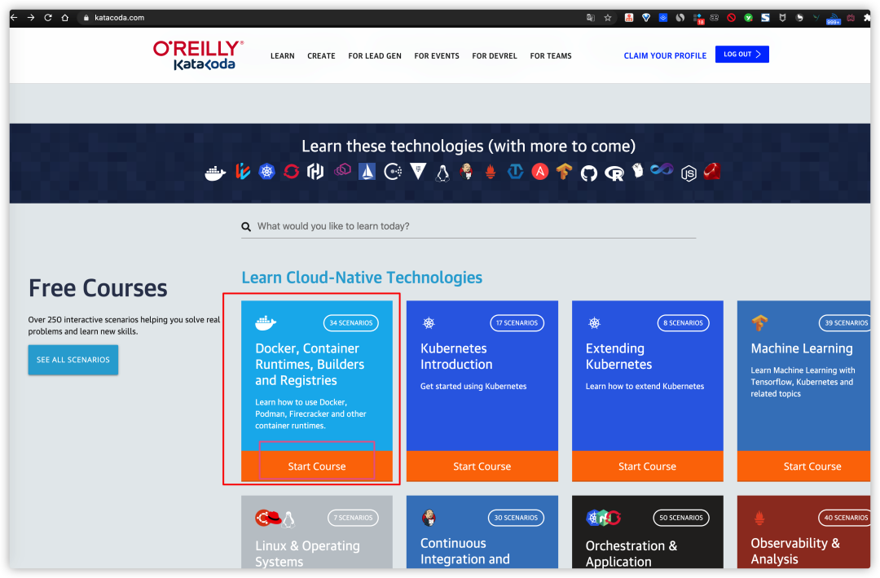The image size is (880, 578).
Task: Click the browser reload icon
Action: (48, 17)
